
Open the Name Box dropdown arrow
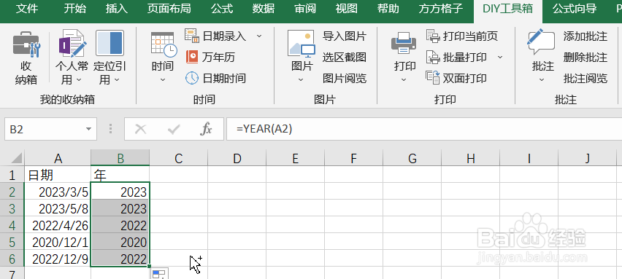88,130
